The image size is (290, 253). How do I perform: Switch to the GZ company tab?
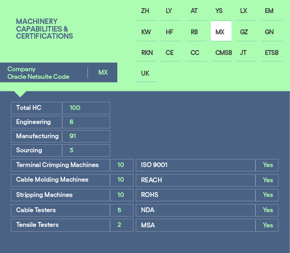[x=246, y=31]
